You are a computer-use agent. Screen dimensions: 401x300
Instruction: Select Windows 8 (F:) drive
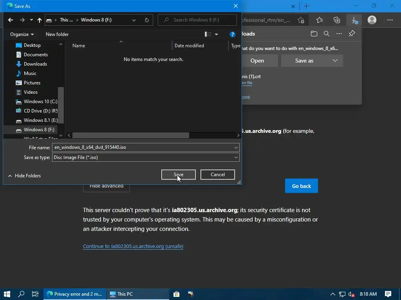point(35,130)
